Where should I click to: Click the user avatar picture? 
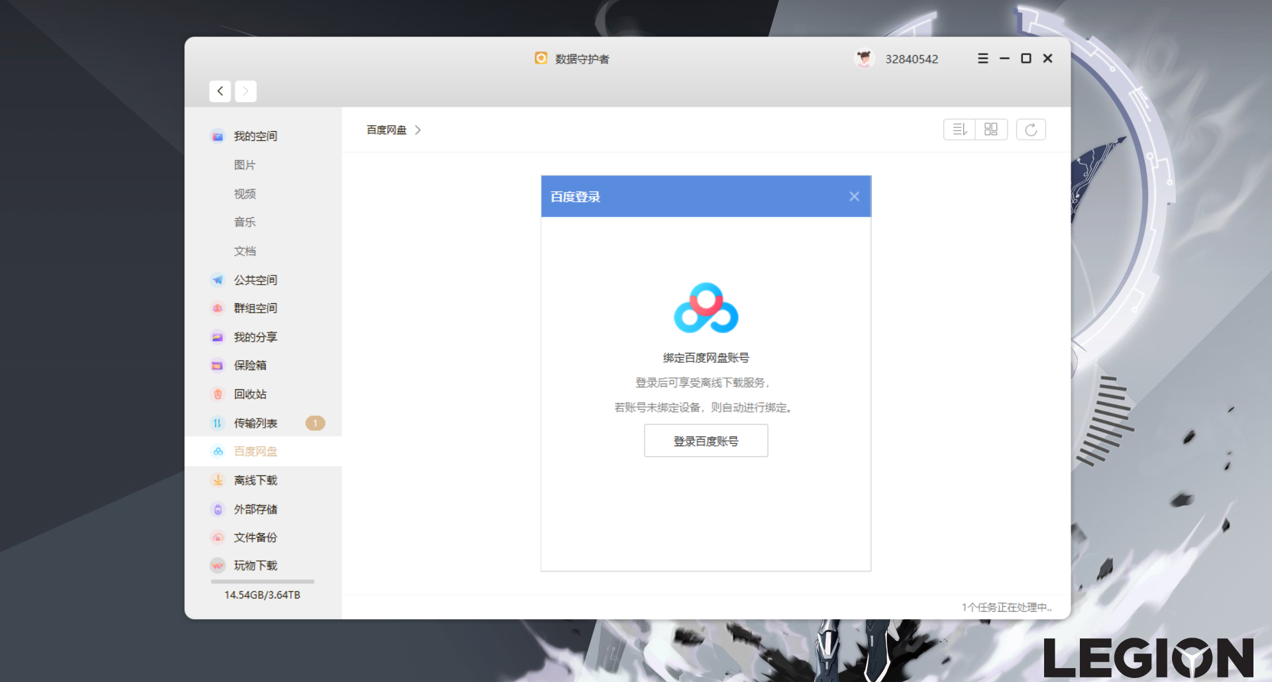(x=864, y=59)
